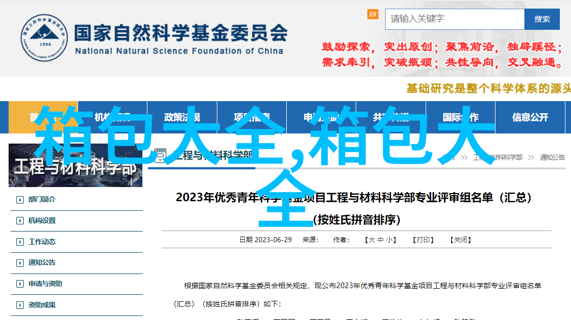
Task: Click the article date 日期 2023-06-29
Action: pyautogui.click(x=265, y=240)
